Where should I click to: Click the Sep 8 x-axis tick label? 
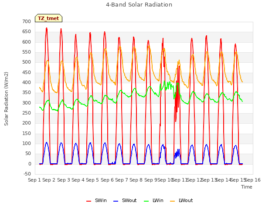click(x=136, y=180)
